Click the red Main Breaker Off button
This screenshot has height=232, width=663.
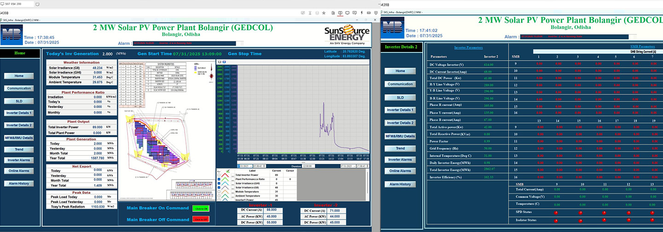[x=201, y=220]
